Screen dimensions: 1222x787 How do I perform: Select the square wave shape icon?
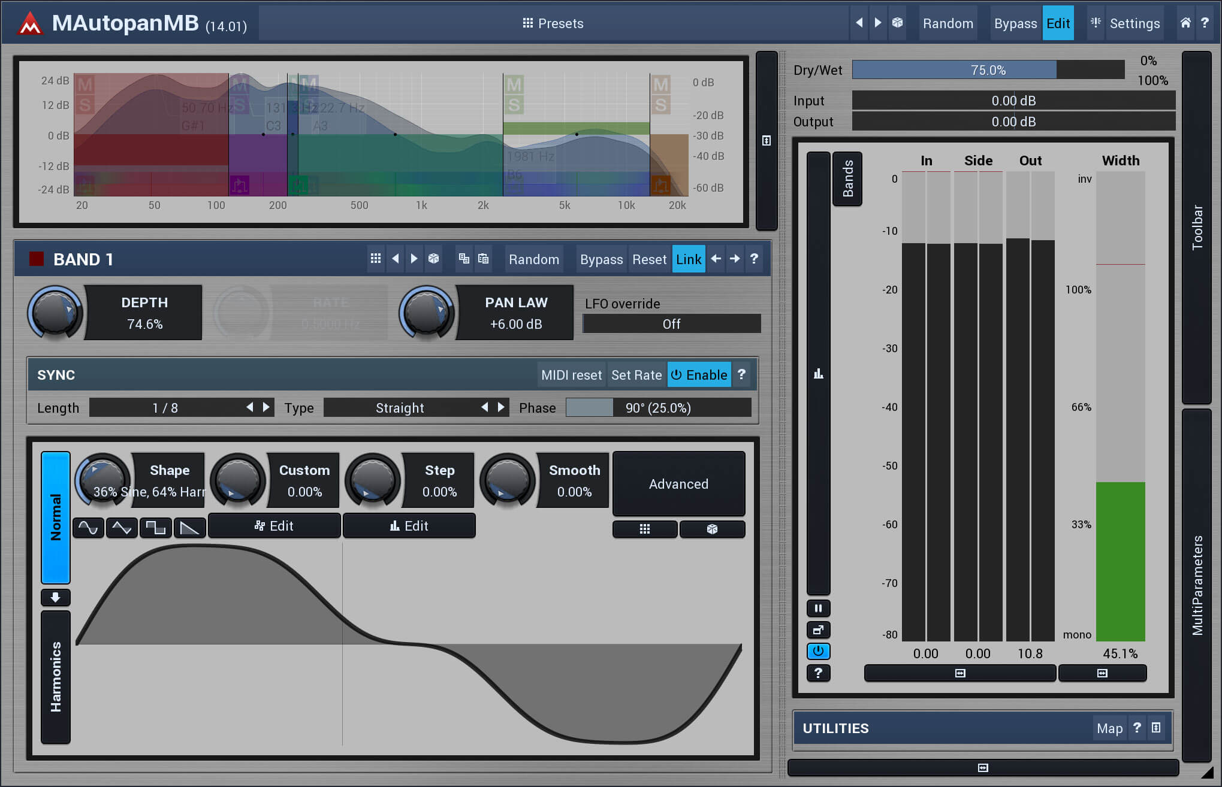coord(156,528)
